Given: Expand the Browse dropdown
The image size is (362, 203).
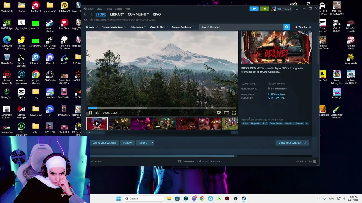Looking at the screenshot, I should coord(92,27).
